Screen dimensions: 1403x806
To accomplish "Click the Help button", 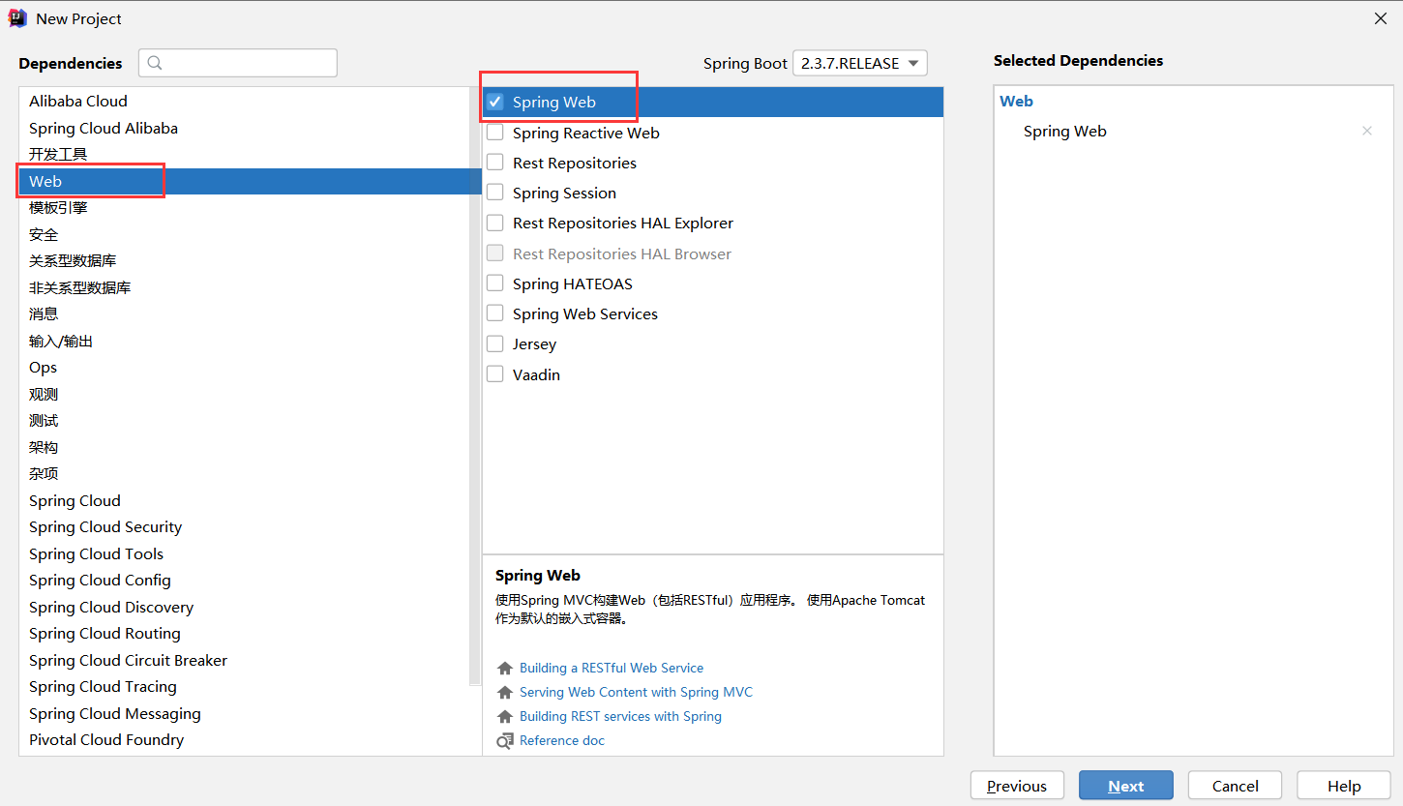I will tap(1344, 786).
